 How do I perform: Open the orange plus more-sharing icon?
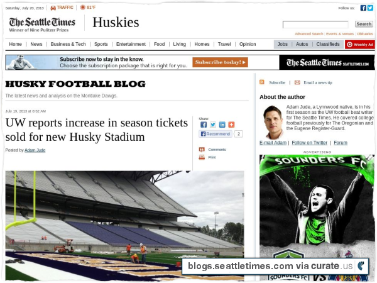coord(231,125)
